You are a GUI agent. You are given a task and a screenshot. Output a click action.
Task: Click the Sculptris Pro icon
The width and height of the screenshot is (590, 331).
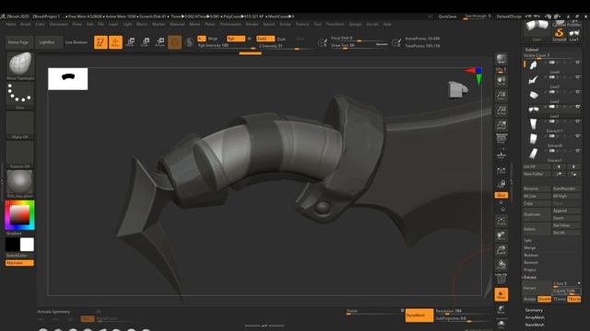[x=189, y=42]
